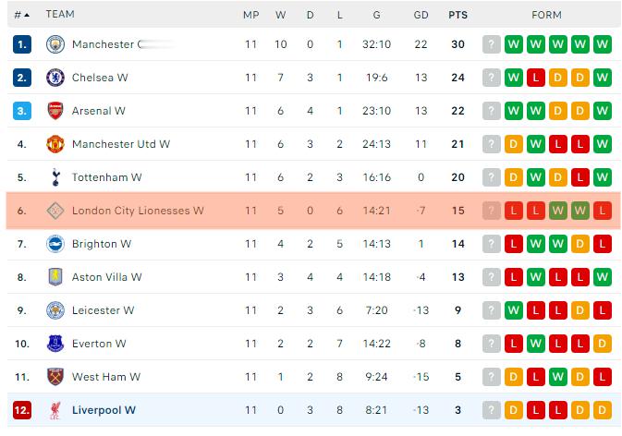This screenshot has width=622, height=436.
Task: Click the Chelsea W club crest
Action: 55,78
